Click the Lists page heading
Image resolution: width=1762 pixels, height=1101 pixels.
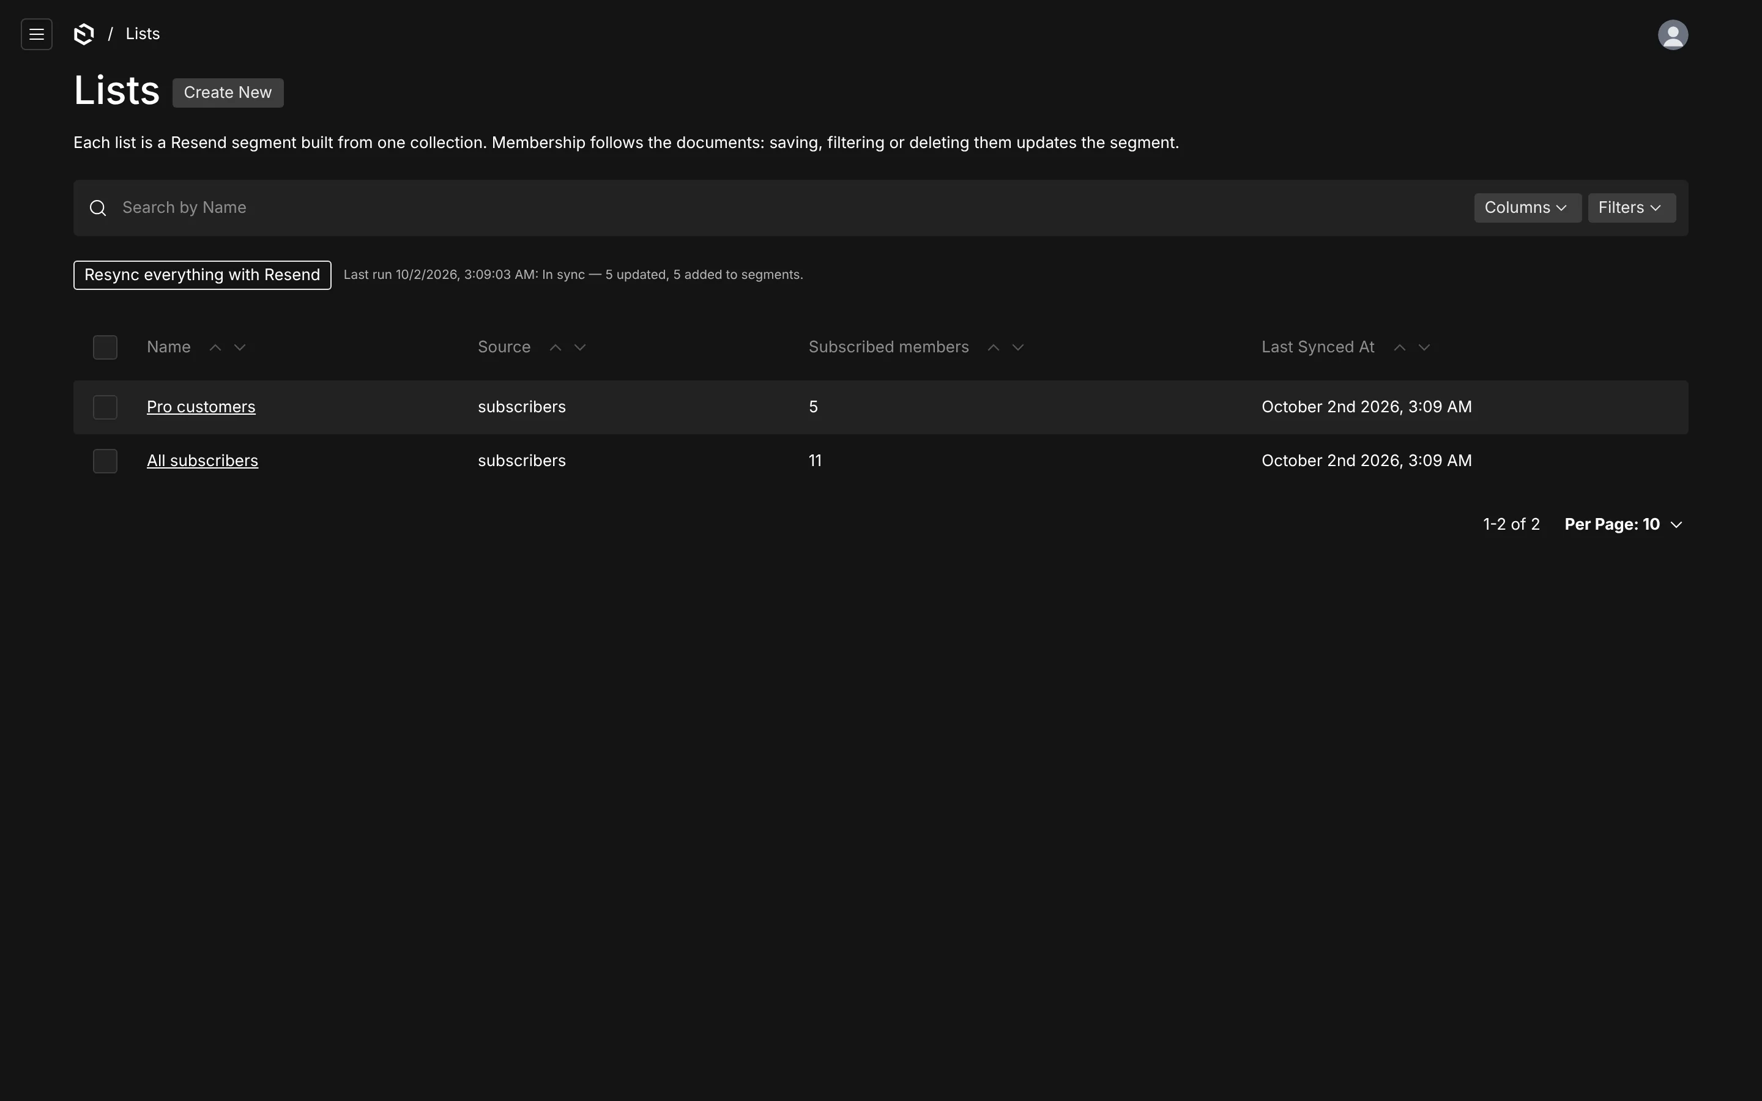pyautogui.click(x=116, y=91)
